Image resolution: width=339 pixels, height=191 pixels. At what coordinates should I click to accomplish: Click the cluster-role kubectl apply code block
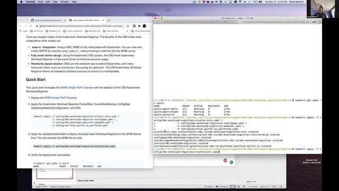(87, 121)
